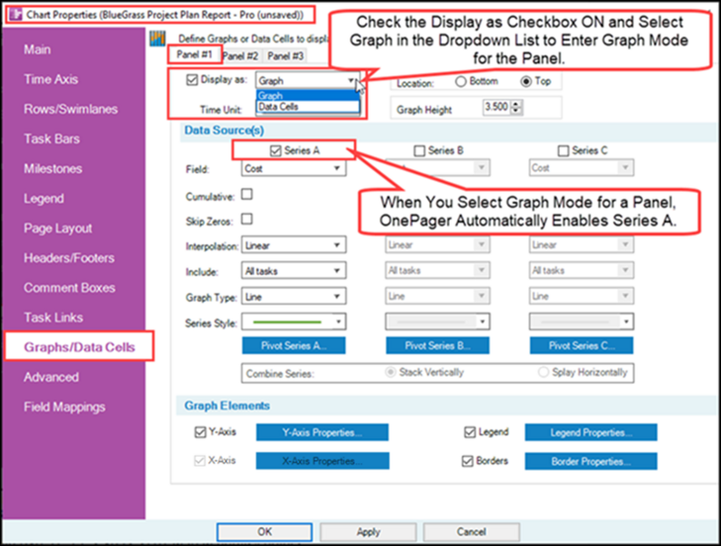
Task: Click Pivot Series A button
Action: click(294, 346)
